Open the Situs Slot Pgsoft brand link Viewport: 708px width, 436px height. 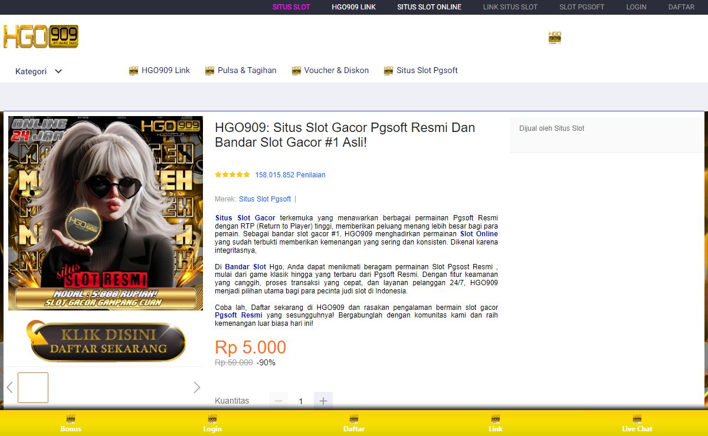click(x=265, y=199)
